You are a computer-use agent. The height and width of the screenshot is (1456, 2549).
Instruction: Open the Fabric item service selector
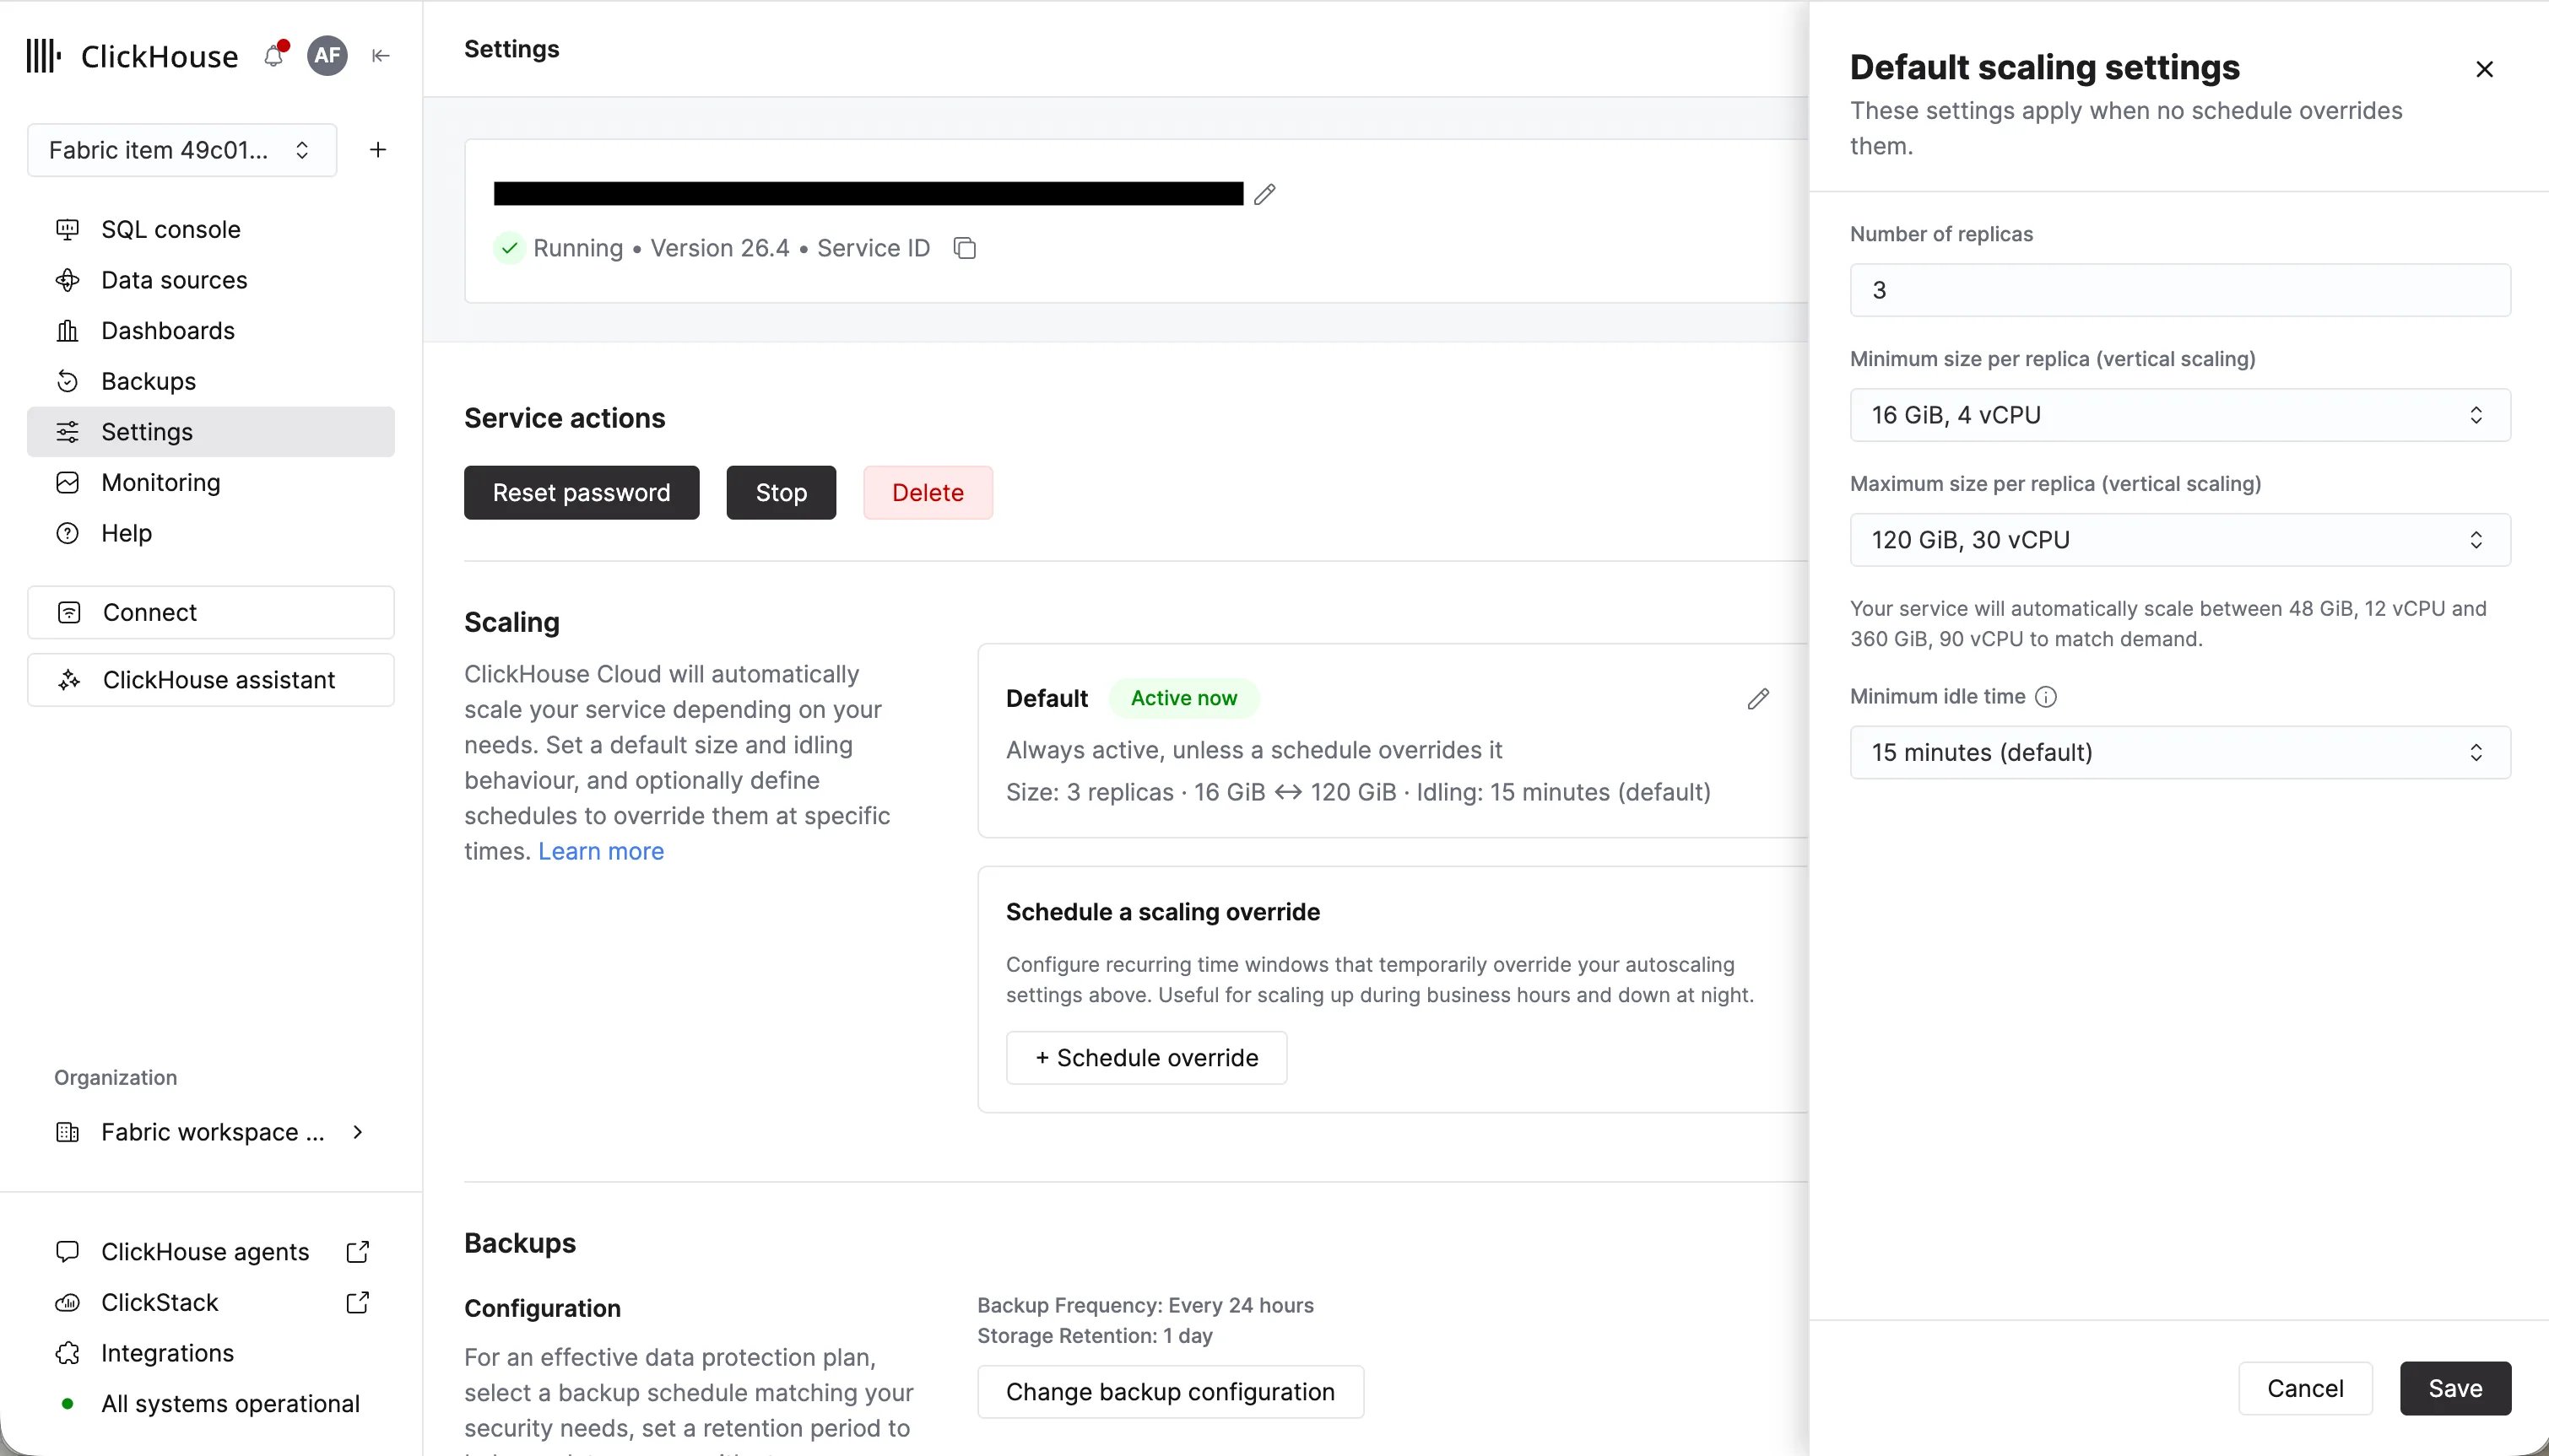pyautogui.click(x=182, y=150)
